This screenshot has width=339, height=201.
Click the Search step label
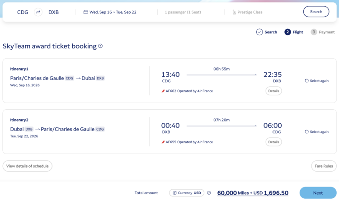pos(271,32)
